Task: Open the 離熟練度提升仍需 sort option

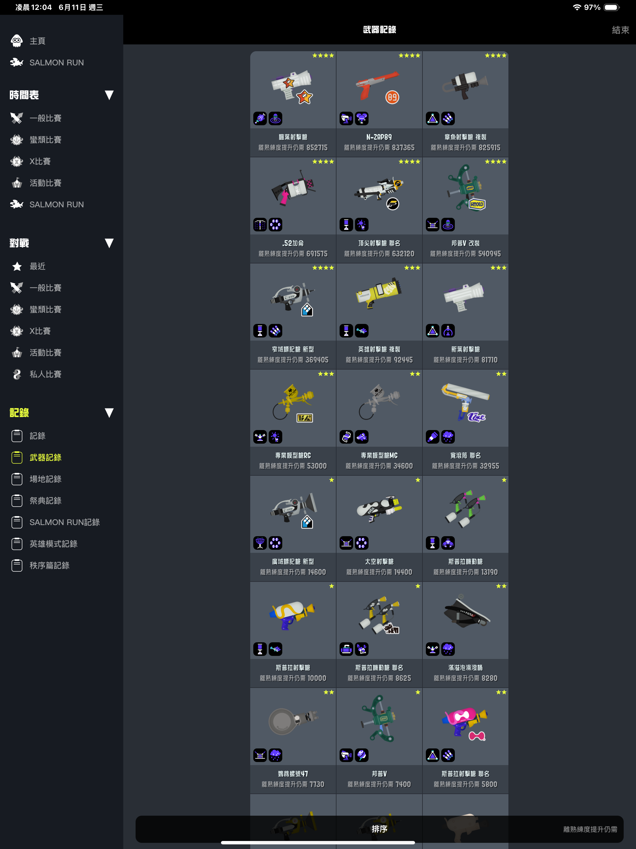Action: tap(590, 829)
